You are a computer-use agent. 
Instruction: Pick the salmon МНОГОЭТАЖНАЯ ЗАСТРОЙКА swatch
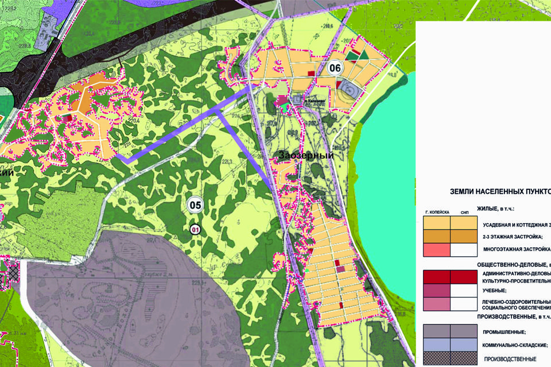(x=436, y=250)
